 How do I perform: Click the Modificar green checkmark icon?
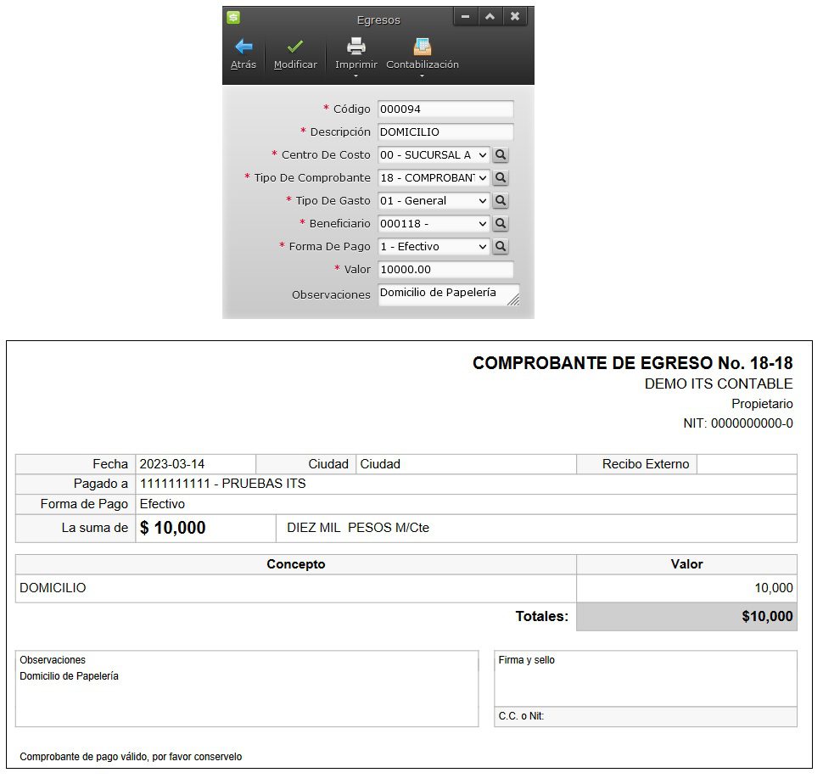click(295, 47)
